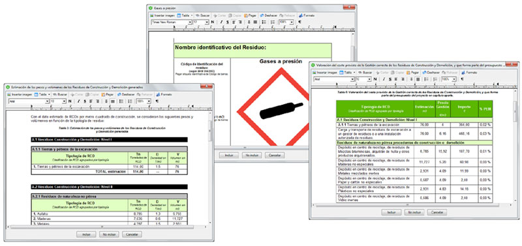Open the Tabla menu in the Estimación window
522x246 pixels.
click(x=42, y=94)
